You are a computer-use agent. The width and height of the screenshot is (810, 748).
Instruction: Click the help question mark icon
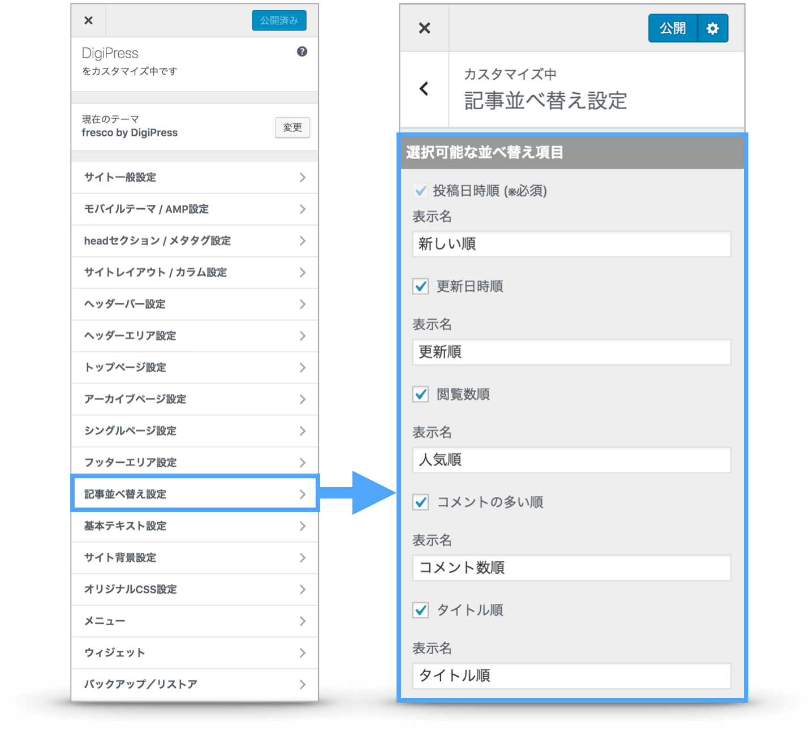tap(302, 51)
